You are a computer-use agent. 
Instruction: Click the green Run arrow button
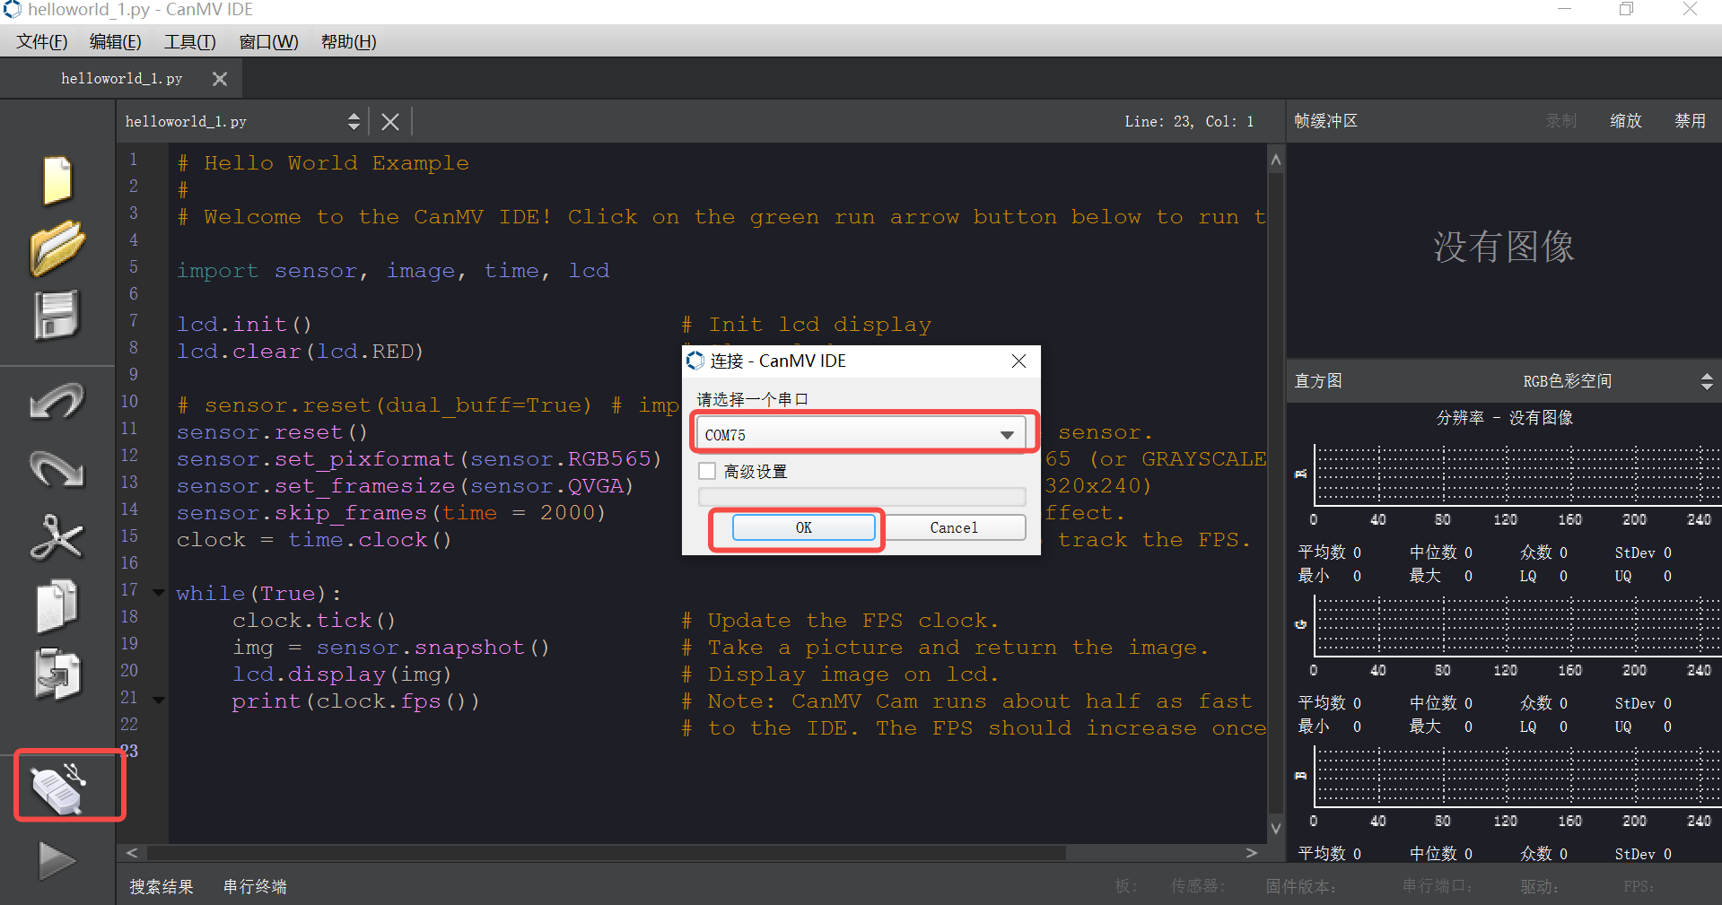click(x=57, y=860)
